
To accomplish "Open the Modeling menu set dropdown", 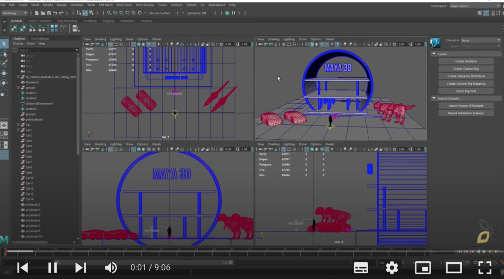I will click(x=14, y=13).
